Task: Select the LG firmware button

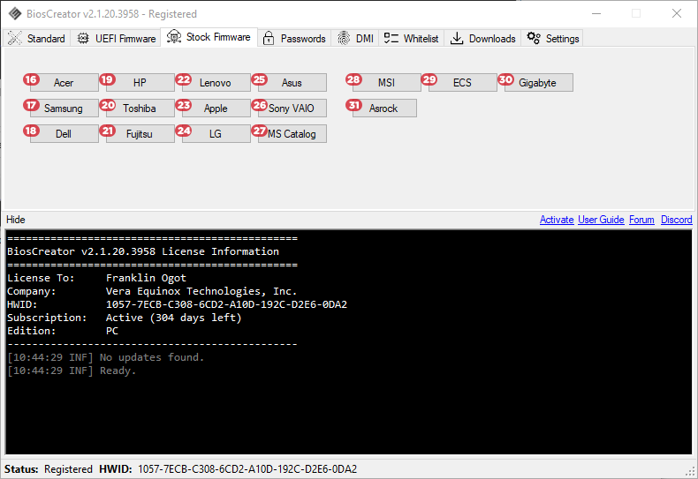Action: (x=216, y=134)
